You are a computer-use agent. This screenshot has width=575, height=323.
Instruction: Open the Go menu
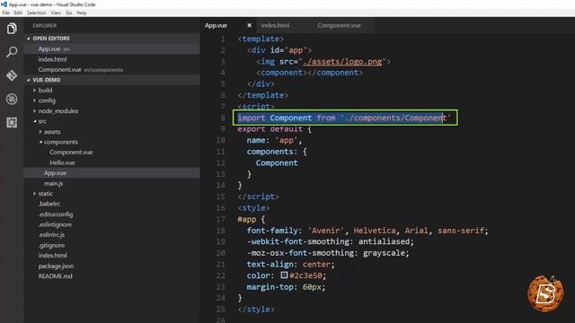pyautogui.click(x=68, y=13)
